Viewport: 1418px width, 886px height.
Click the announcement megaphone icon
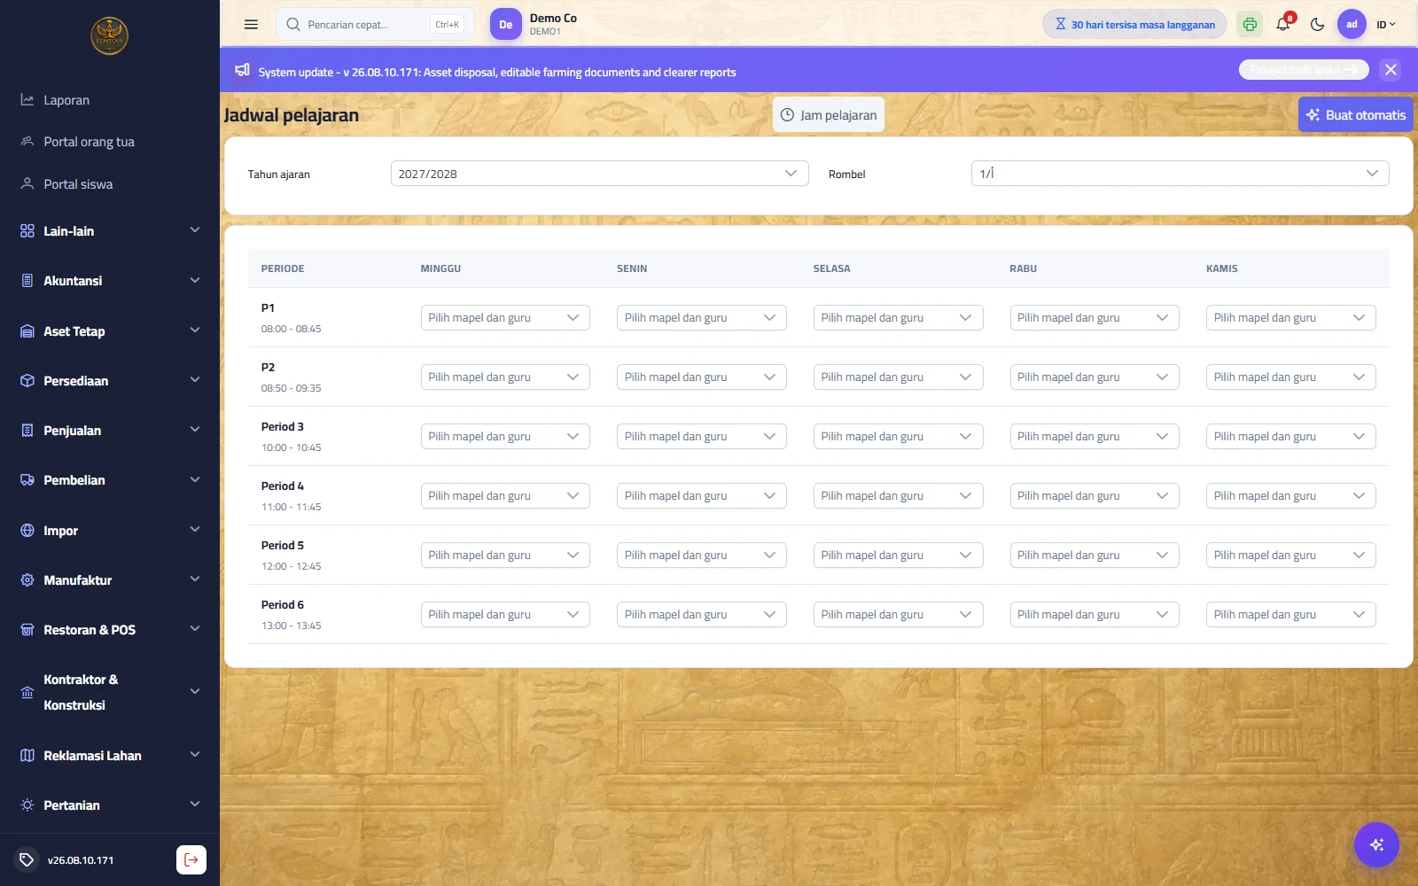pos(242,70)
